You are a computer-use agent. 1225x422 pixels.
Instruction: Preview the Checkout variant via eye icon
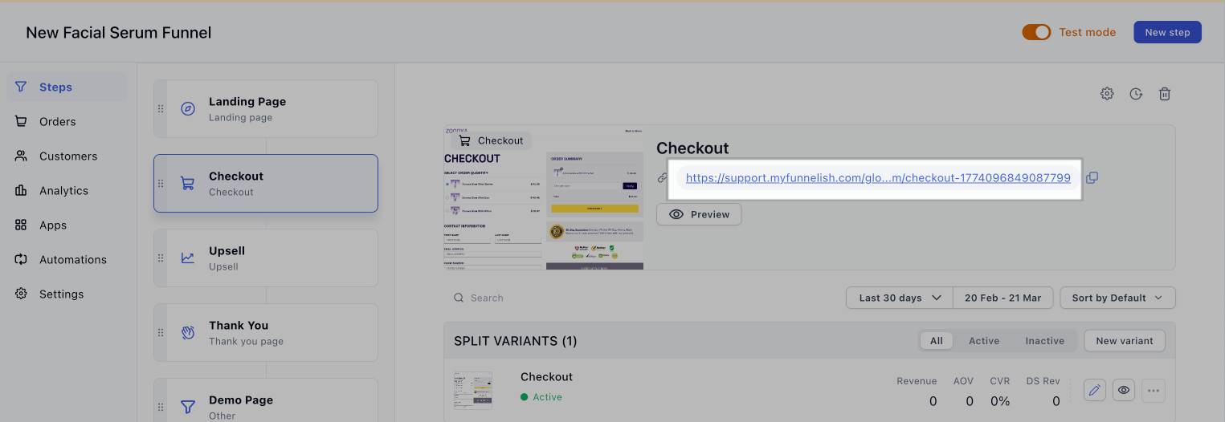(1124, 391)
